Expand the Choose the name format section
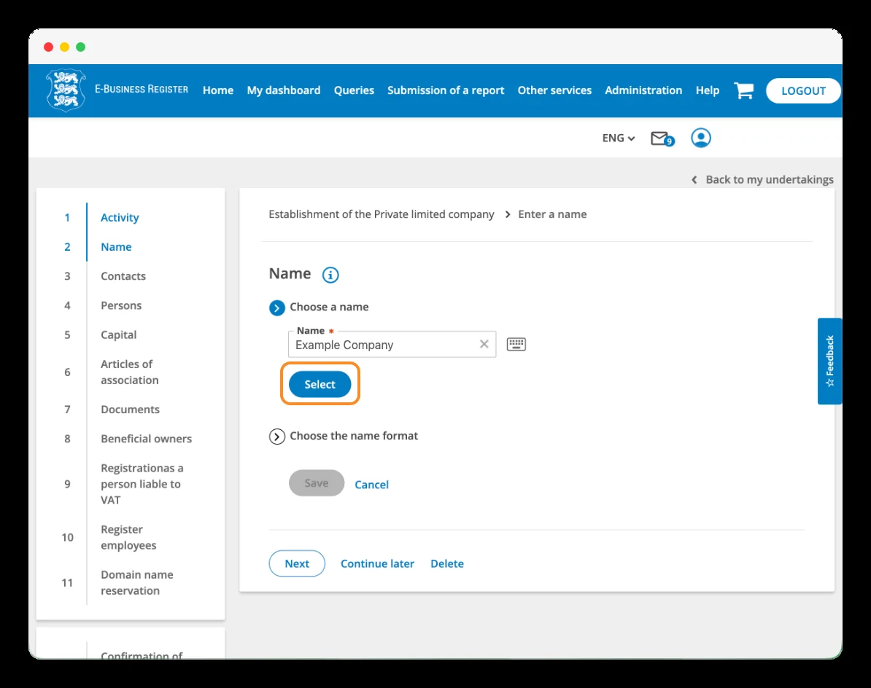The width and height of the screenshot is (871, 688). point(276,437)
